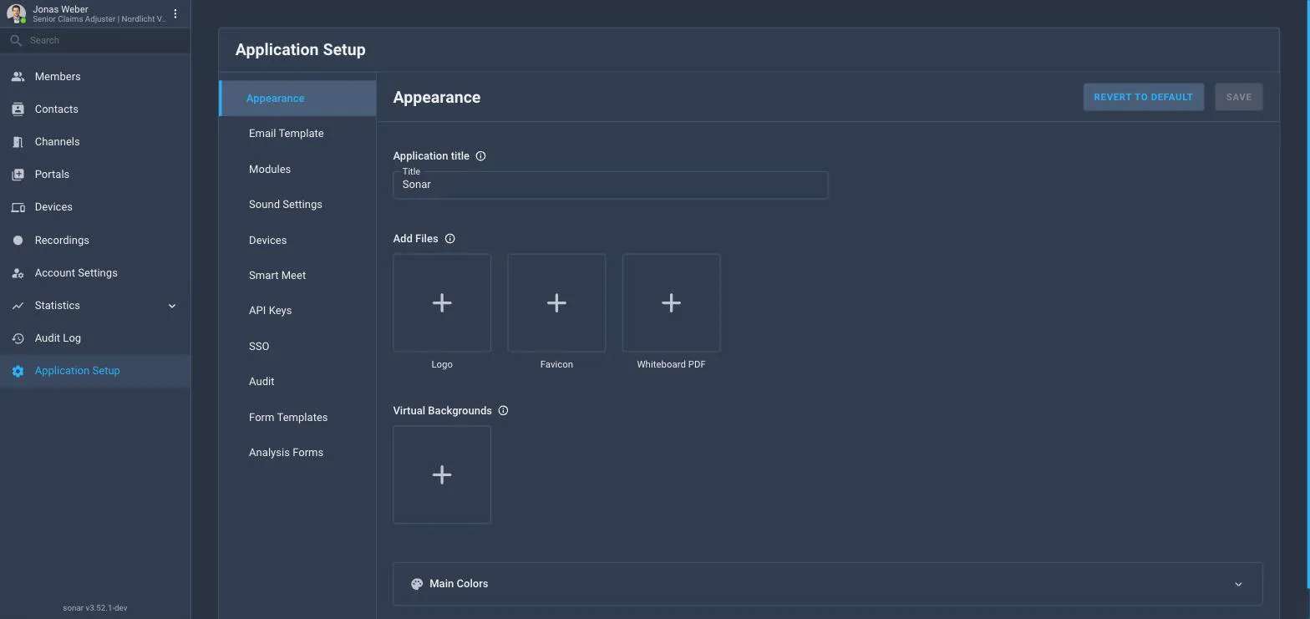Viewport: 1310px width, 619px height.
Task: Open the API Keys tab
Action: point(297,311)
